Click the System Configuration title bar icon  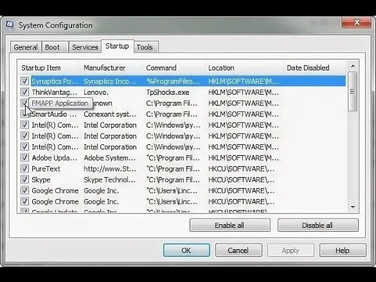pyautogui.click(x=10, y=25)
